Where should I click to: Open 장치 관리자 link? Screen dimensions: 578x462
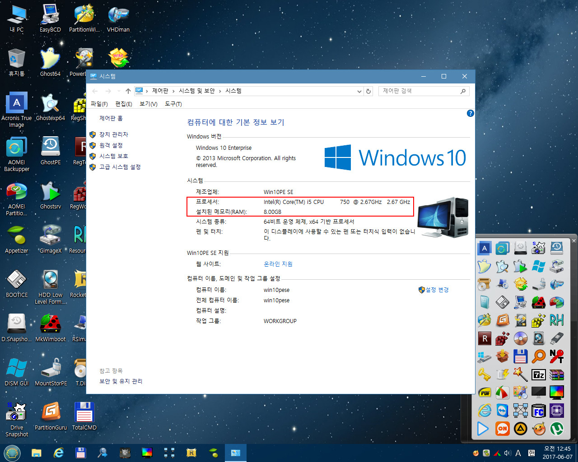pos(114,134)
